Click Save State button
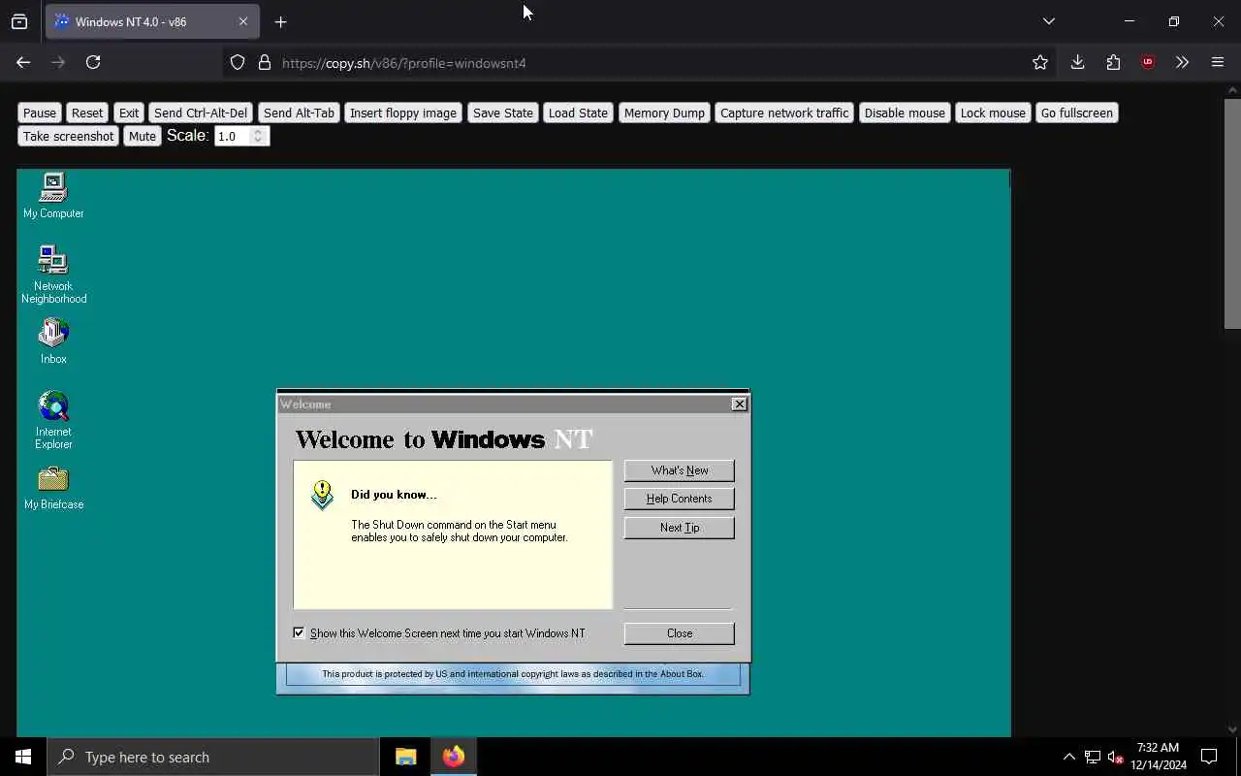Image resolution: width=1241 pixels, height=776 pixels. pyautogui.click(x=502, y=113)
